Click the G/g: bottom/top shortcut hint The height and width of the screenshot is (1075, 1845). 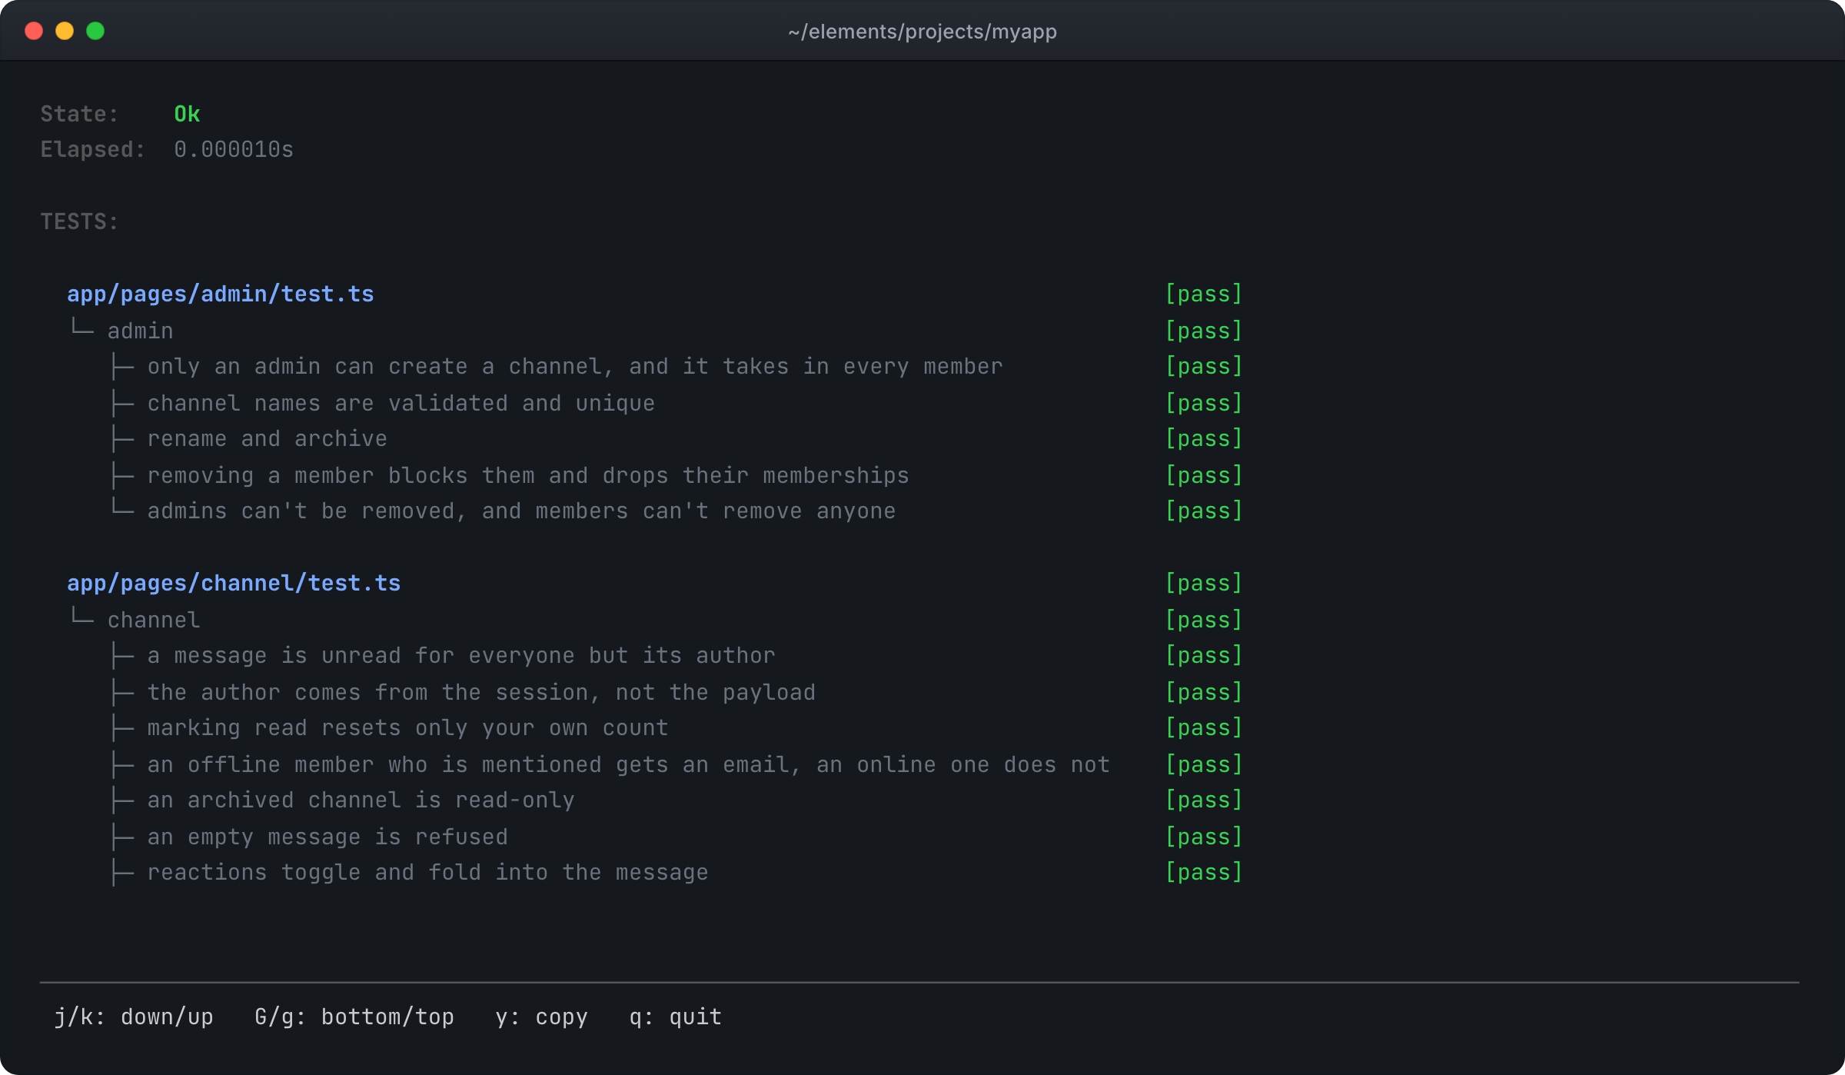(x=354, y=1017)
